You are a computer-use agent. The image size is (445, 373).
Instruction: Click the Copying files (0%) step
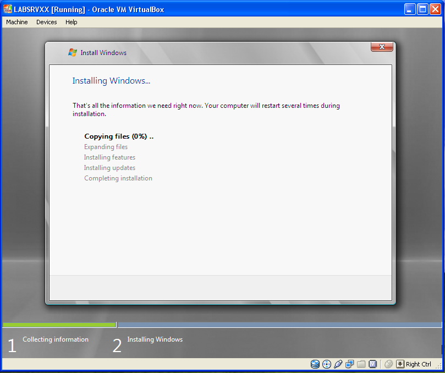click(119, 136)
